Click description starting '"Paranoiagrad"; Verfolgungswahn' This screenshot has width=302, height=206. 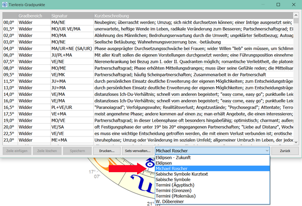click(x=193, y=107)
